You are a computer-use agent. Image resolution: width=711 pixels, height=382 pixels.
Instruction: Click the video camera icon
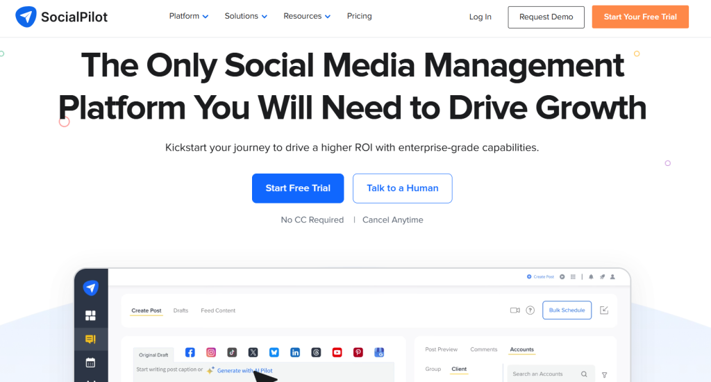coord(515,310)
